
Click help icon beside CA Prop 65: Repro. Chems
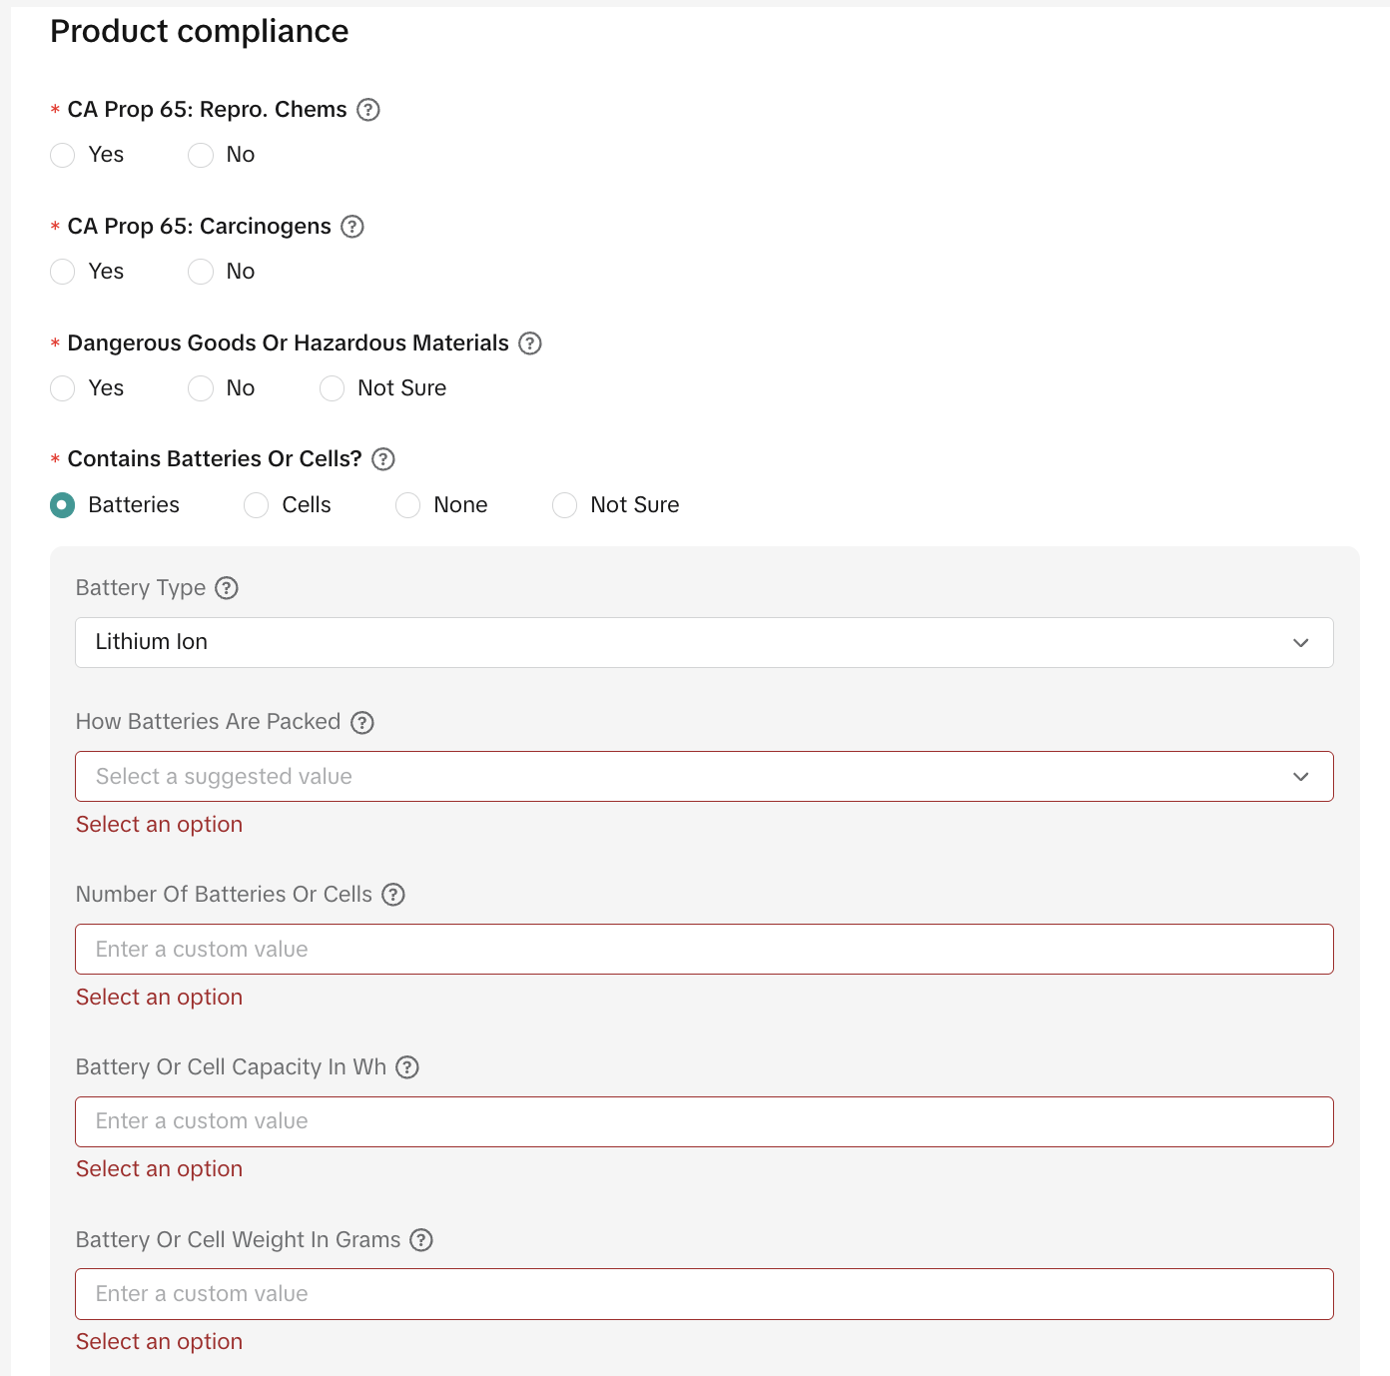pyautogui.click(x=368, y=110)
